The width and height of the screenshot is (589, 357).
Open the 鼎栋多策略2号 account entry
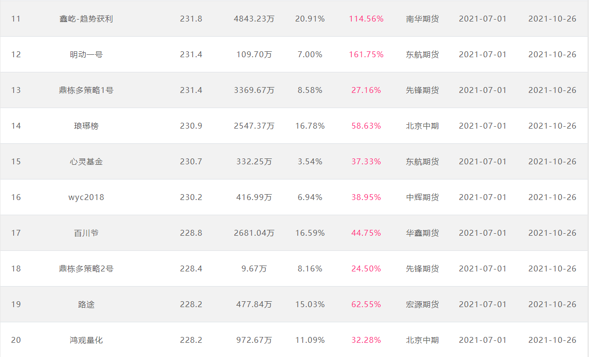(86, 268)
